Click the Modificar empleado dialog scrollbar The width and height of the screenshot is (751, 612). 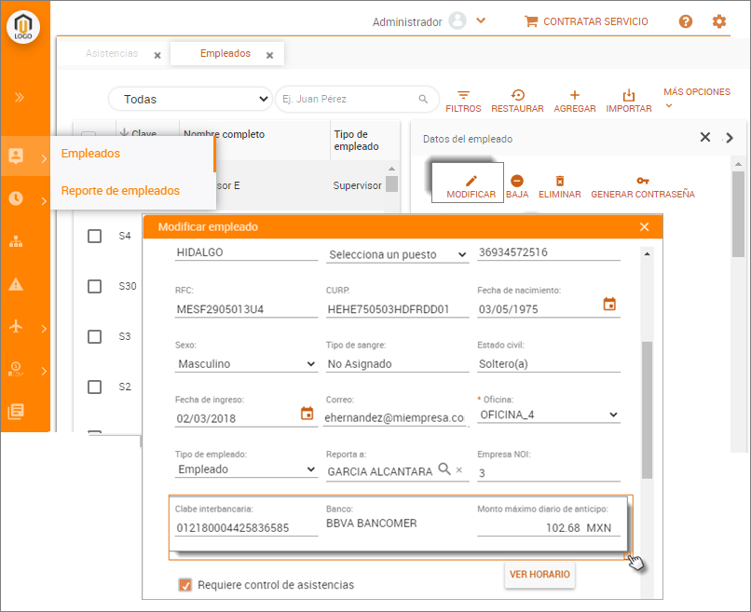click(648, 410)
